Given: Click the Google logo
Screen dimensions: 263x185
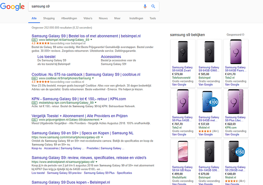Looking at the screenshot, I should [x=12, y=7].
